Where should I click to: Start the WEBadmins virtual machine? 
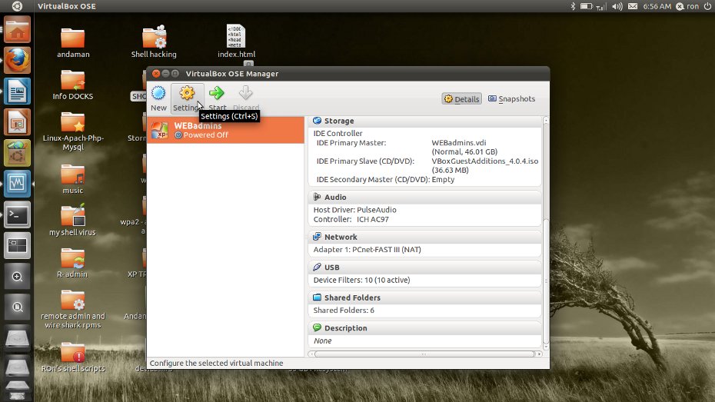(217, 98)
